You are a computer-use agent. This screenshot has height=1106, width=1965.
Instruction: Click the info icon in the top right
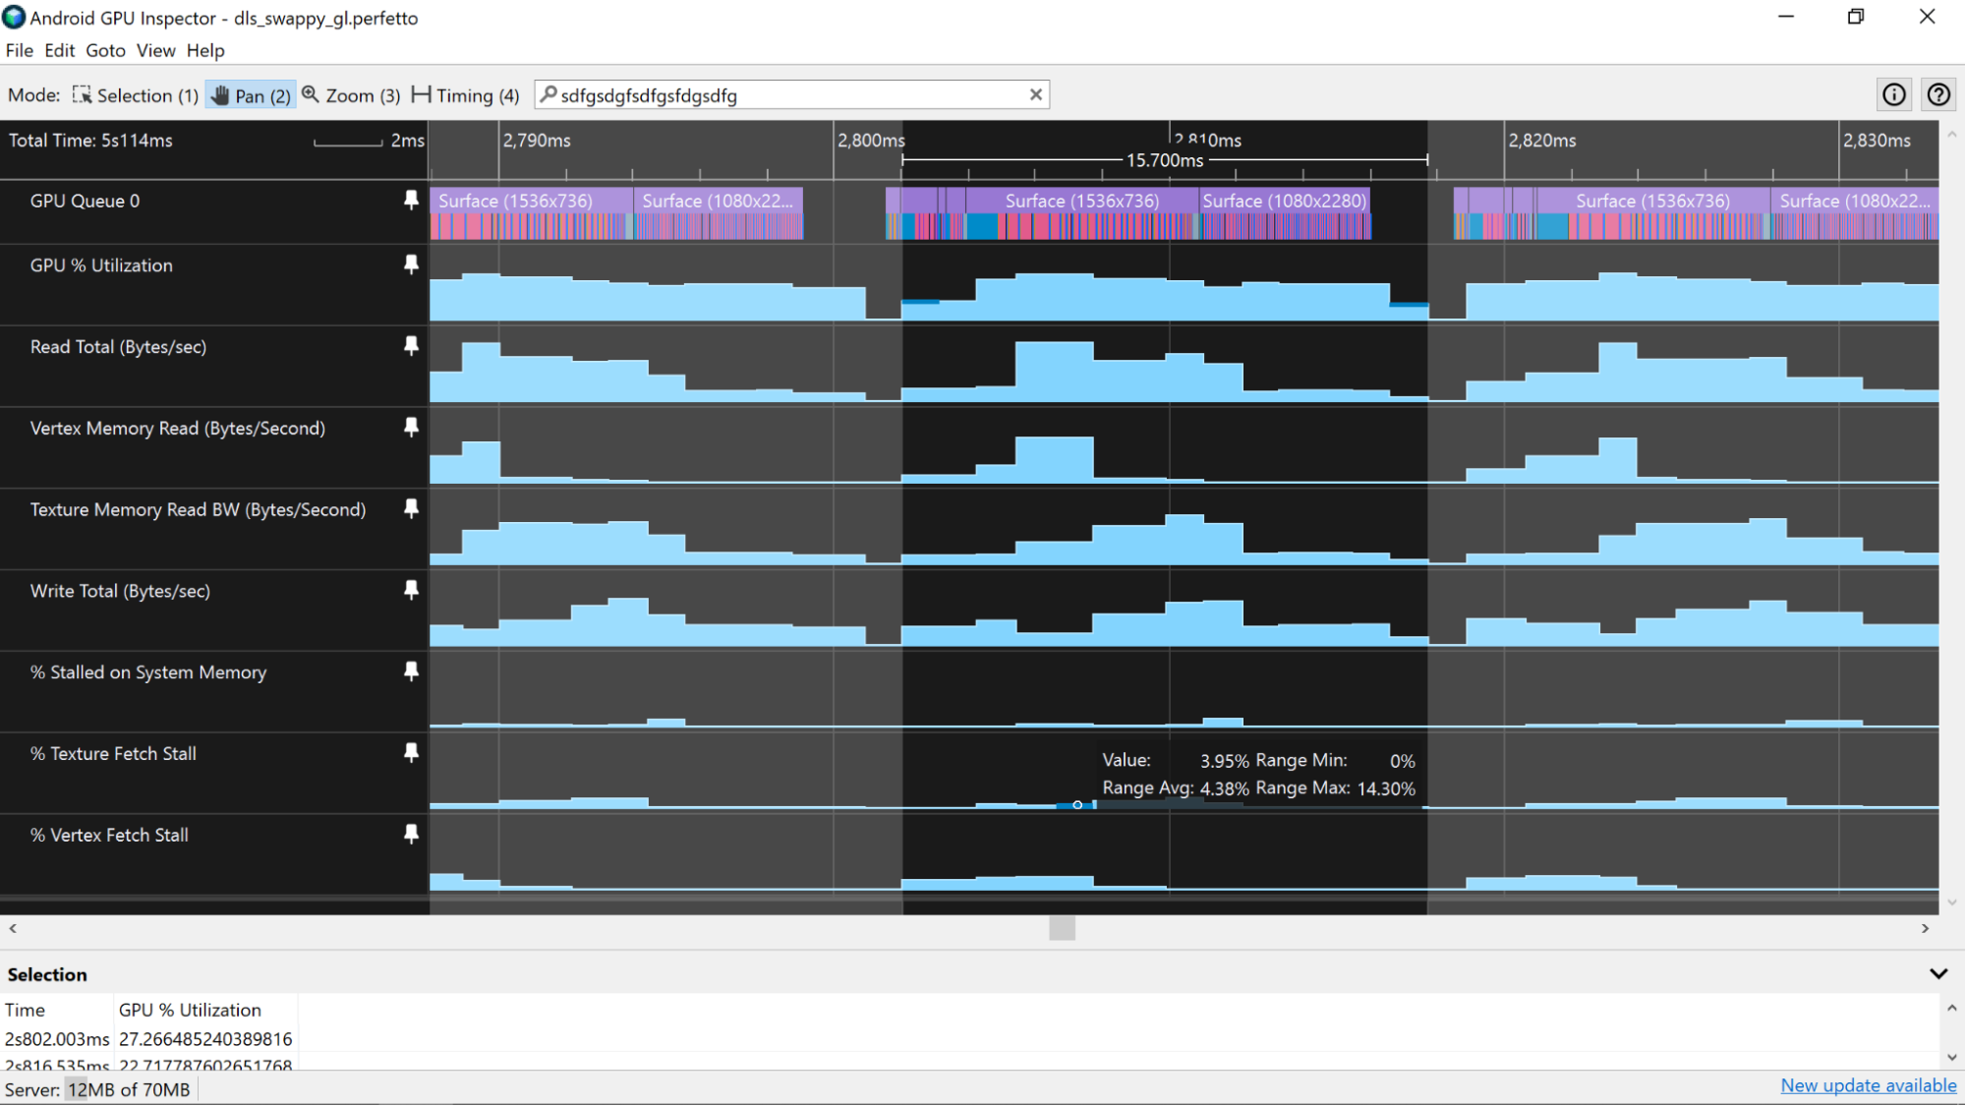1893,94
